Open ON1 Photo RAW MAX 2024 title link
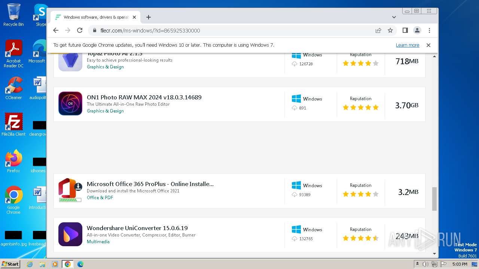This screenshot has width=479, height=269. pyautogui.click(x=144, y=97)
